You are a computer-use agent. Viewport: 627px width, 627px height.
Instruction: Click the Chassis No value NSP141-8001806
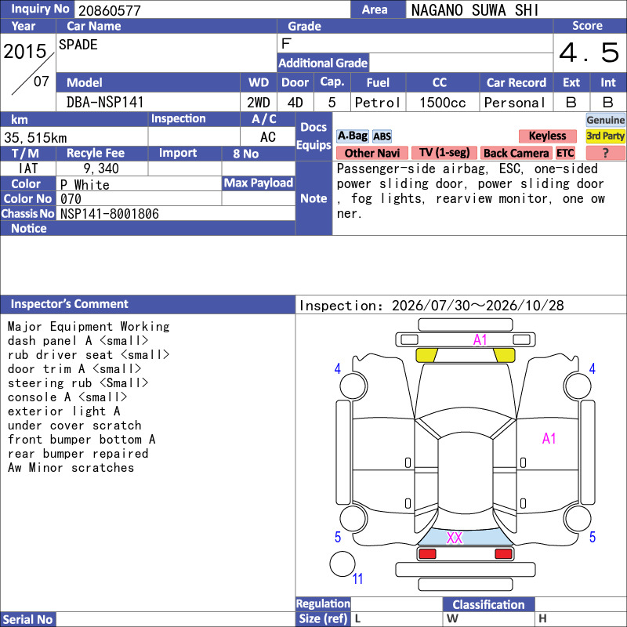point(110,214)
